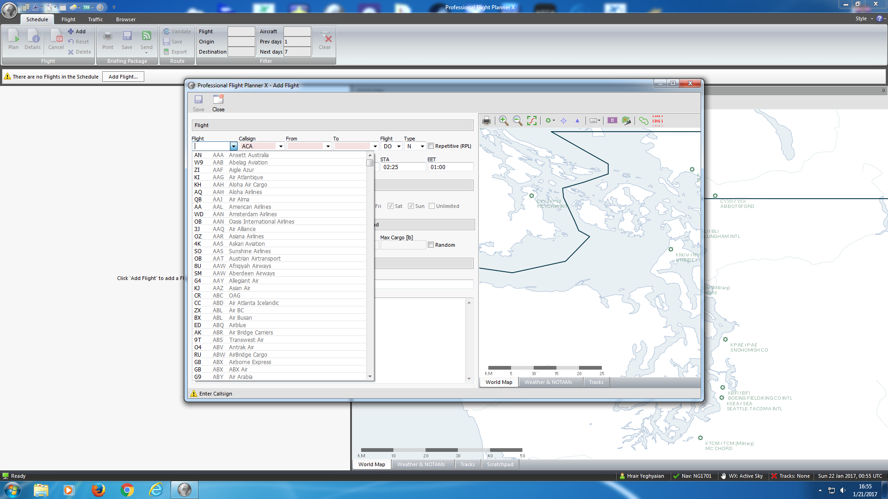The width and height of the screenshot is (888, 499).
Task: Open the map labels dropdown
Action: (595, 121)
